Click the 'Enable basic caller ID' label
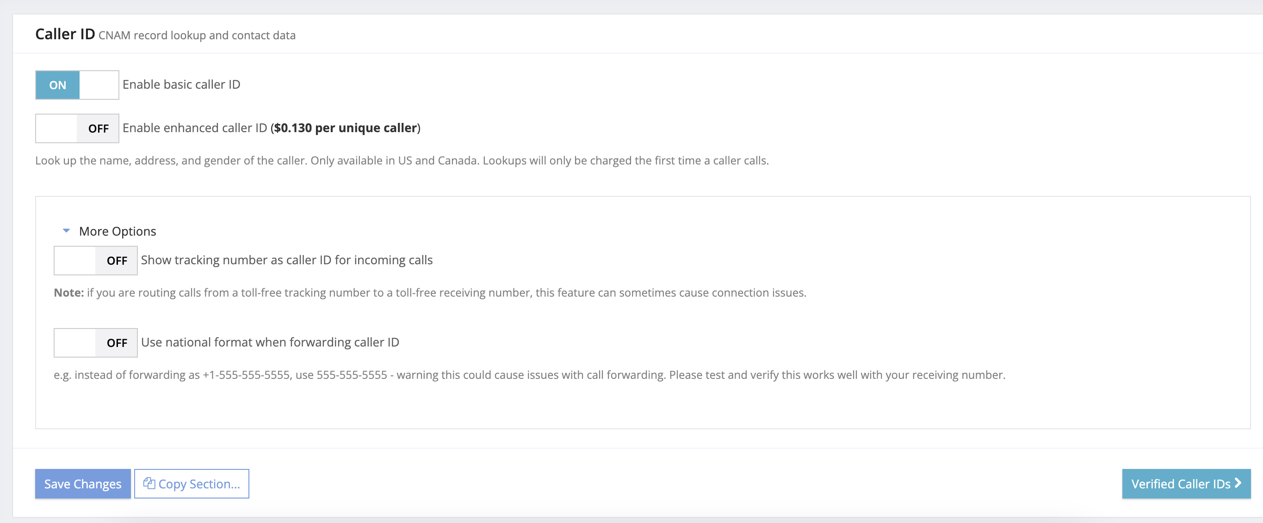This screenshot has width=1263, height=523. (181, 85)
